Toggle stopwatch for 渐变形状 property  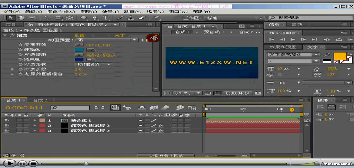click(21, 64)
